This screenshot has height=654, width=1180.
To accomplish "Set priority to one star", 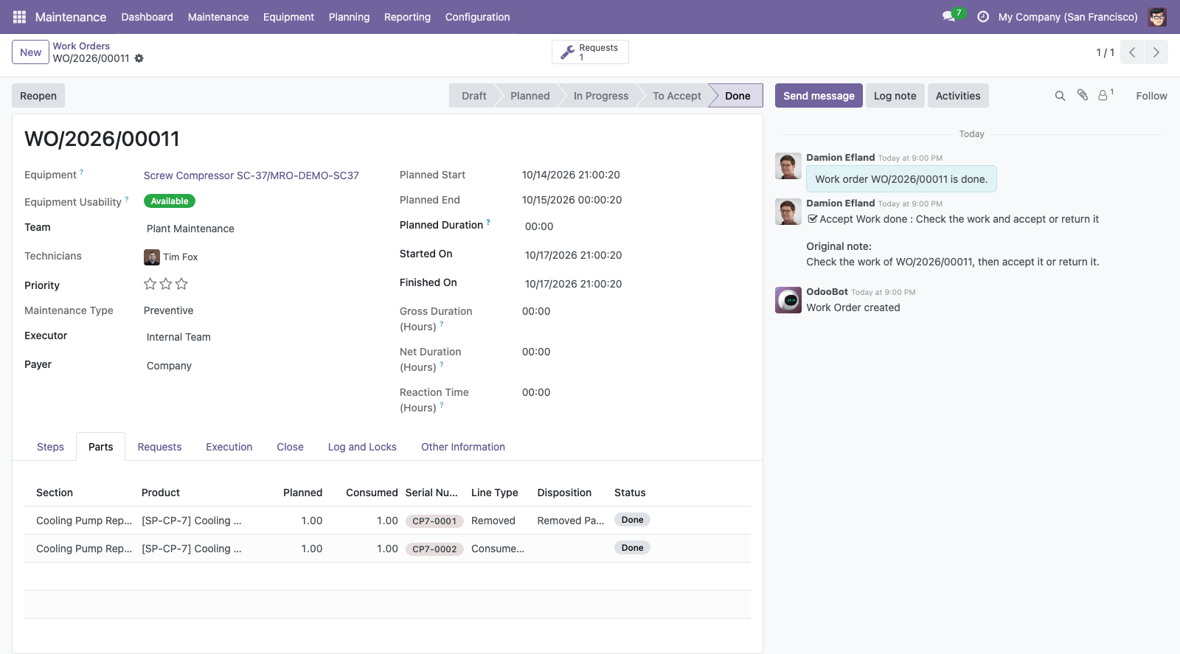I will pyautogui.click(x=150, y=284).
